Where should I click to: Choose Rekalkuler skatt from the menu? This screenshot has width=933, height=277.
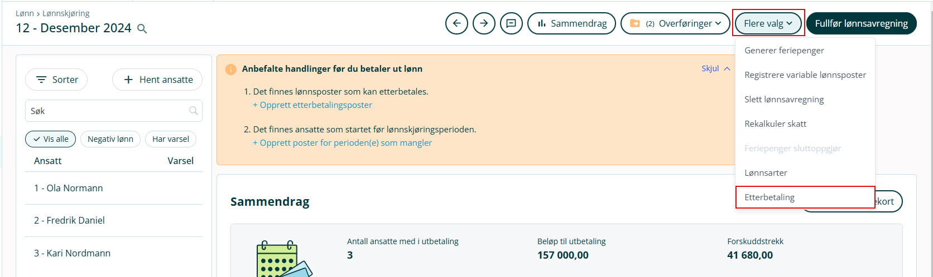coord(775,124)
